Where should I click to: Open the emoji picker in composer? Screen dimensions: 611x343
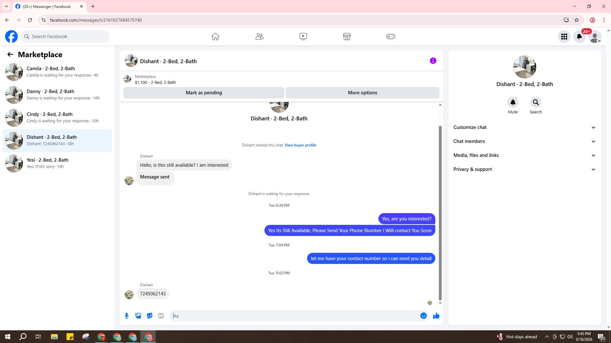pos(423,316)
